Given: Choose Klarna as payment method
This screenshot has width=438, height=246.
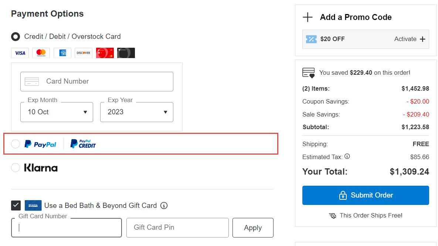Looking at the screenshot, I should click(x=15, y=168).
